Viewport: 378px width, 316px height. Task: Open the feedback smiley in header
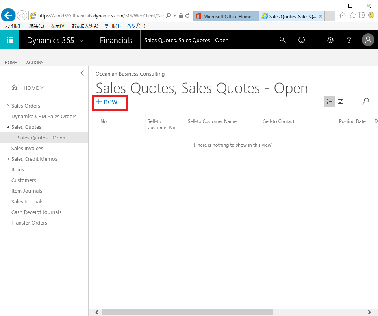point(302,40)
